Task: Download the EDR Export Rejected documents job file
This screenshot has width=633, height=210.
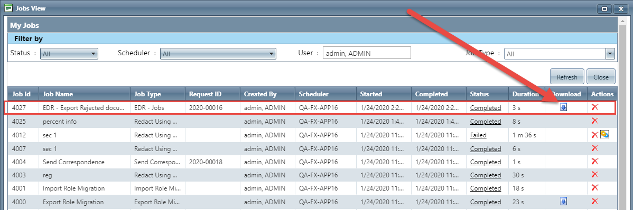Action: (x=564, y=107)
